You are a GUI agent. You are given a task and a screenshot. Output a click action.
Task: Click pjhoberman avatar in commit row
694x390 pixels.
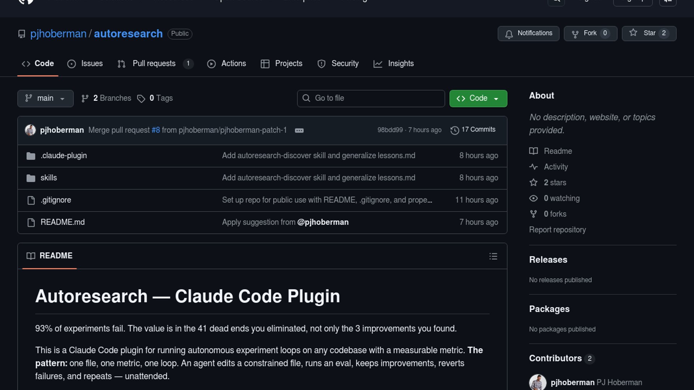click(30, 130)
